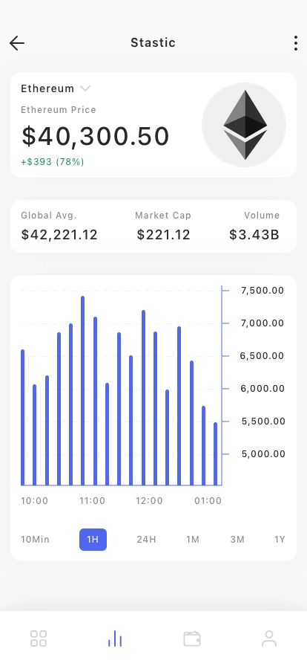Click the 6,500.00 axis label
Screen dimensions: 307x666
pos(262,356)
